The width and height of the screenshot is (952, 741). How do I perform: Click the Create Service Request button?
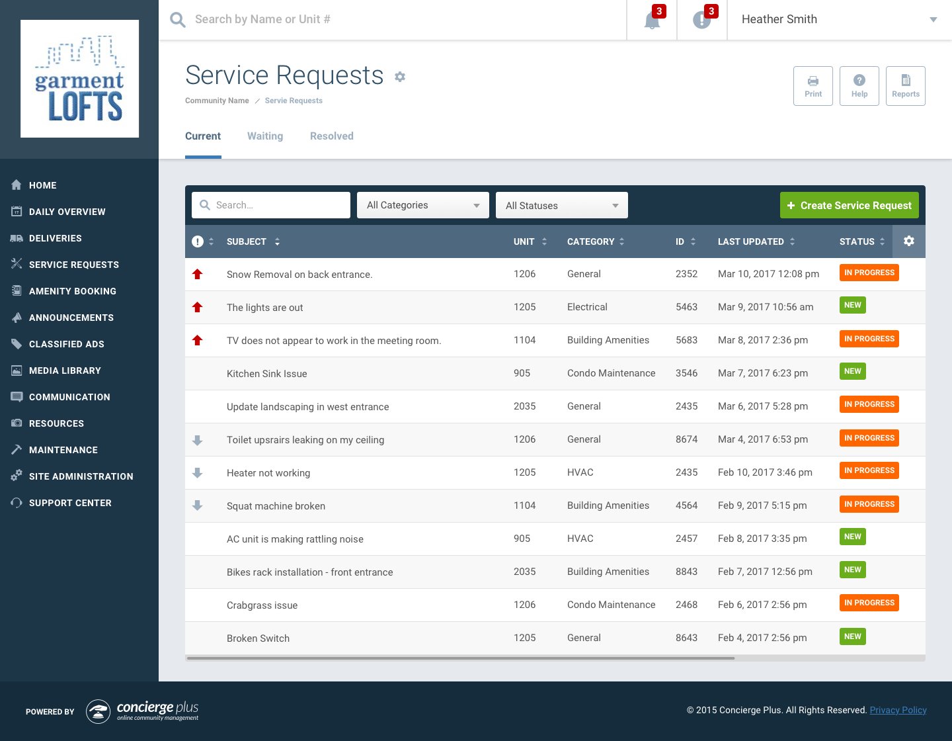click(849, 205)
